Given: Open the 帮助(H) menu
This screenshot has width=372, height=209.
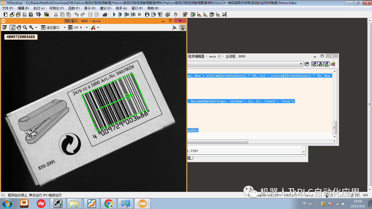Looking at the screenshot, I should click(x=153, y=8).
